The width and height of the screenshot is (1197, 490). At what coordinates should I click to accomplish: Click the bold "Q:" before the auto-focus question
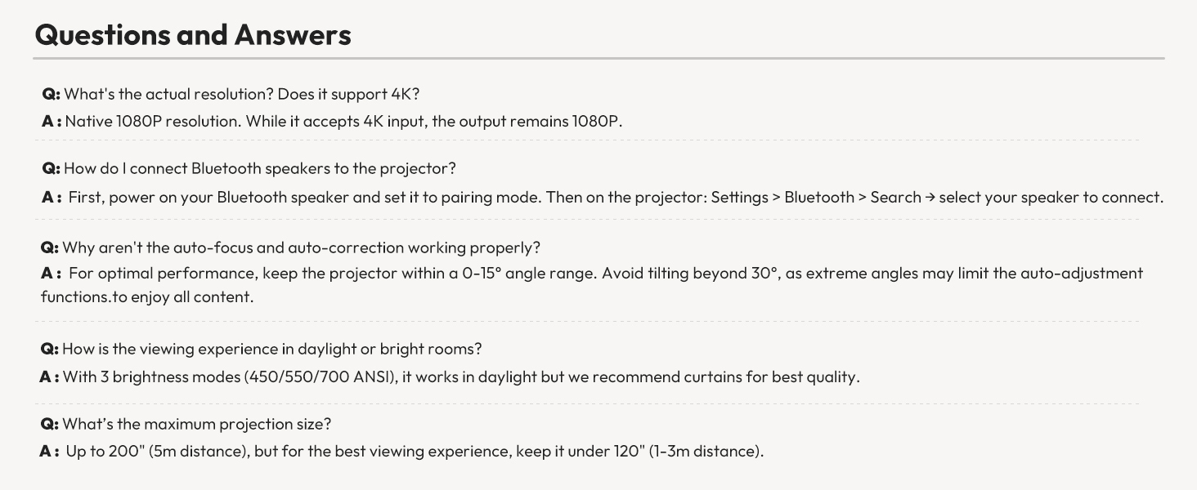(x=49, y=247)
